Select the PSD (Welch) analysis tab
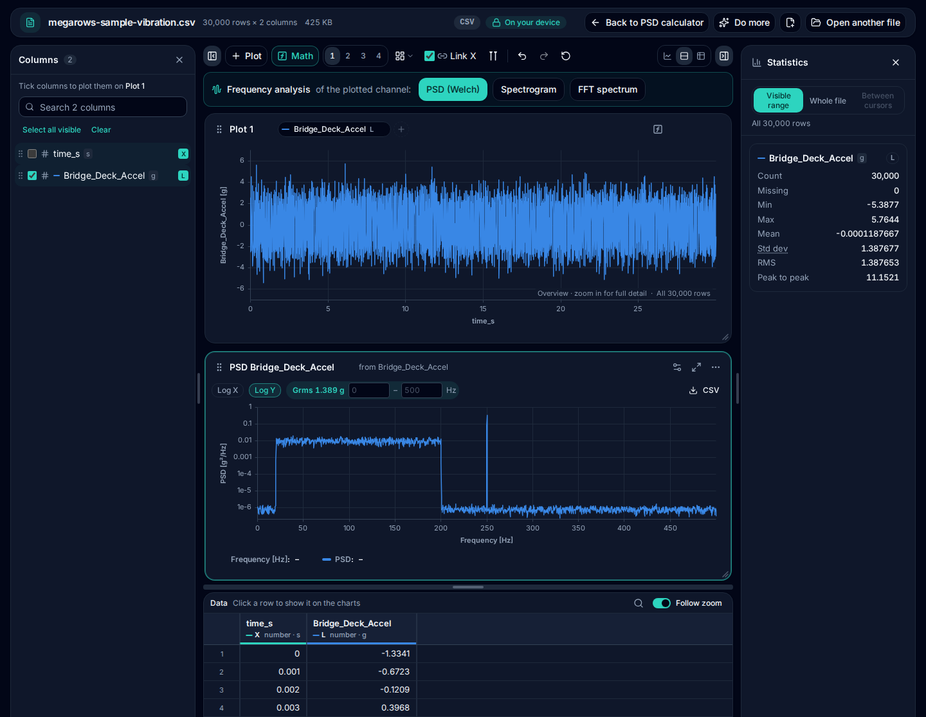926x717 pixels. (453, 89)
